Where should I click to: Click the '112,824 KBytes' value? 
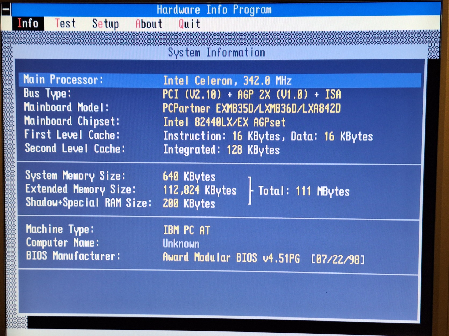pos(200,190)
